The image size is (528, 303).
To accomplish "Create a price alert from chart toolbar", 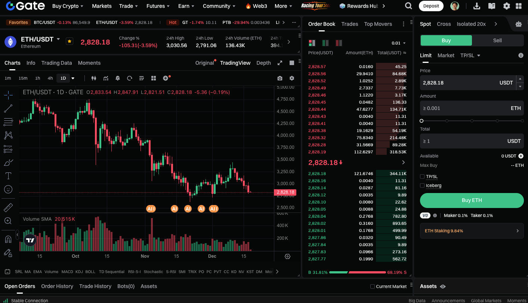I will [x=118, y=78].
